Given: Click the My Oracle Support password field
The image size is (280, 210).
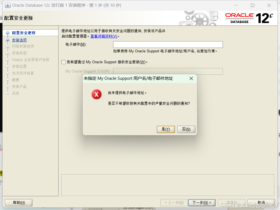Looking at the screenshot, I should [168, 71].
